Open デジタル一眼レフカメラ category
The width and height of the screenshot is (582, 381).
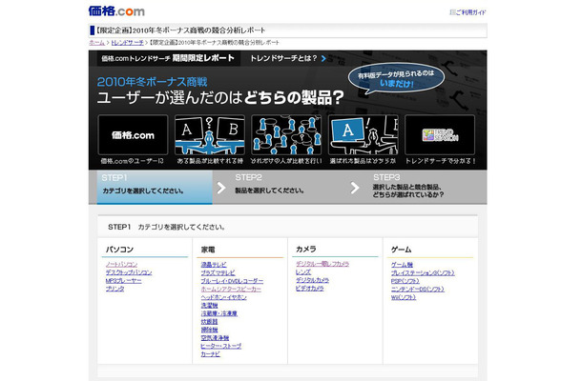coord(322,264)
